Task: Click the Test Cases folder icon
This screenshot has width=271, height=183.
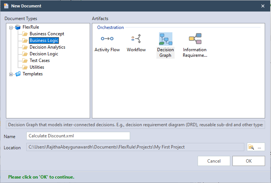Action: point(25,61)
